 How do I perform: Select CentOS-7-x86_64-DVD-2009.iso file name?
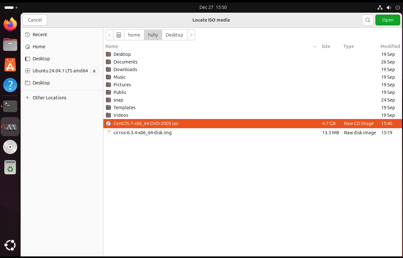coord(146,123)
